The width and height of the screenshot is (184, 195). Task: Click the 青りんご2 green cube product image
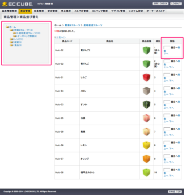click(147, 50)
